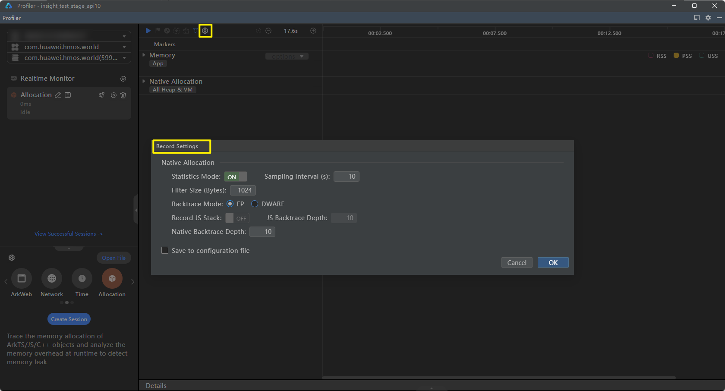Select the DWARF backtrace mode
The height and width of the screenshot is (391, 725).
point(255,204)
